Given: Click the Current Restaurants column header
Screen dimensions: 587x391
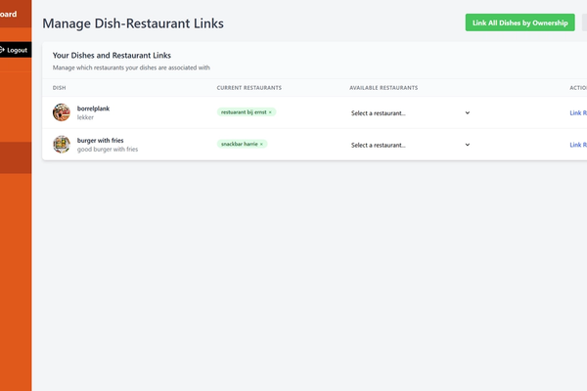Looking at the screenshot, I should 248,88.
